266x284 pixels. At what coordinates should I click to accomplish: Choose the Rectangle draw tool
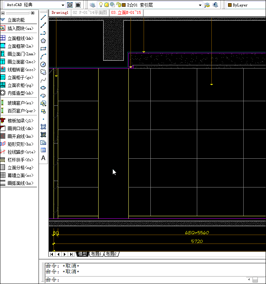click(x=43, y=49)
